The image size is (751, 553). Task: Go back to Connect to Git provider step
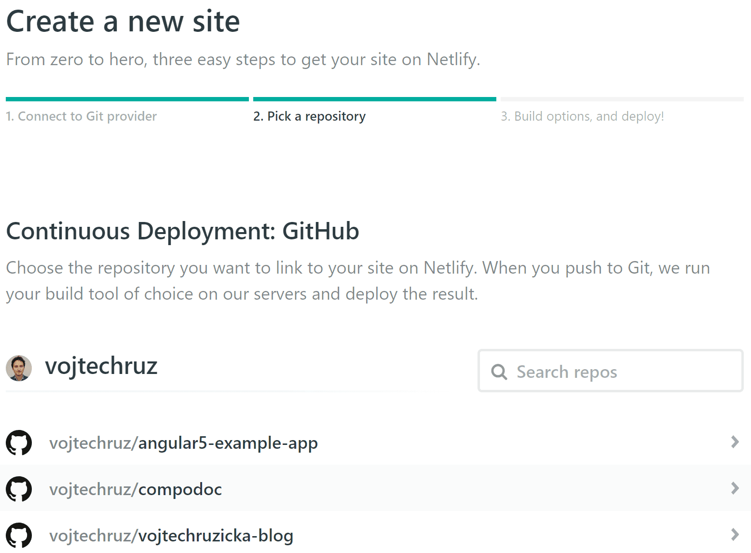pos(81,116)
